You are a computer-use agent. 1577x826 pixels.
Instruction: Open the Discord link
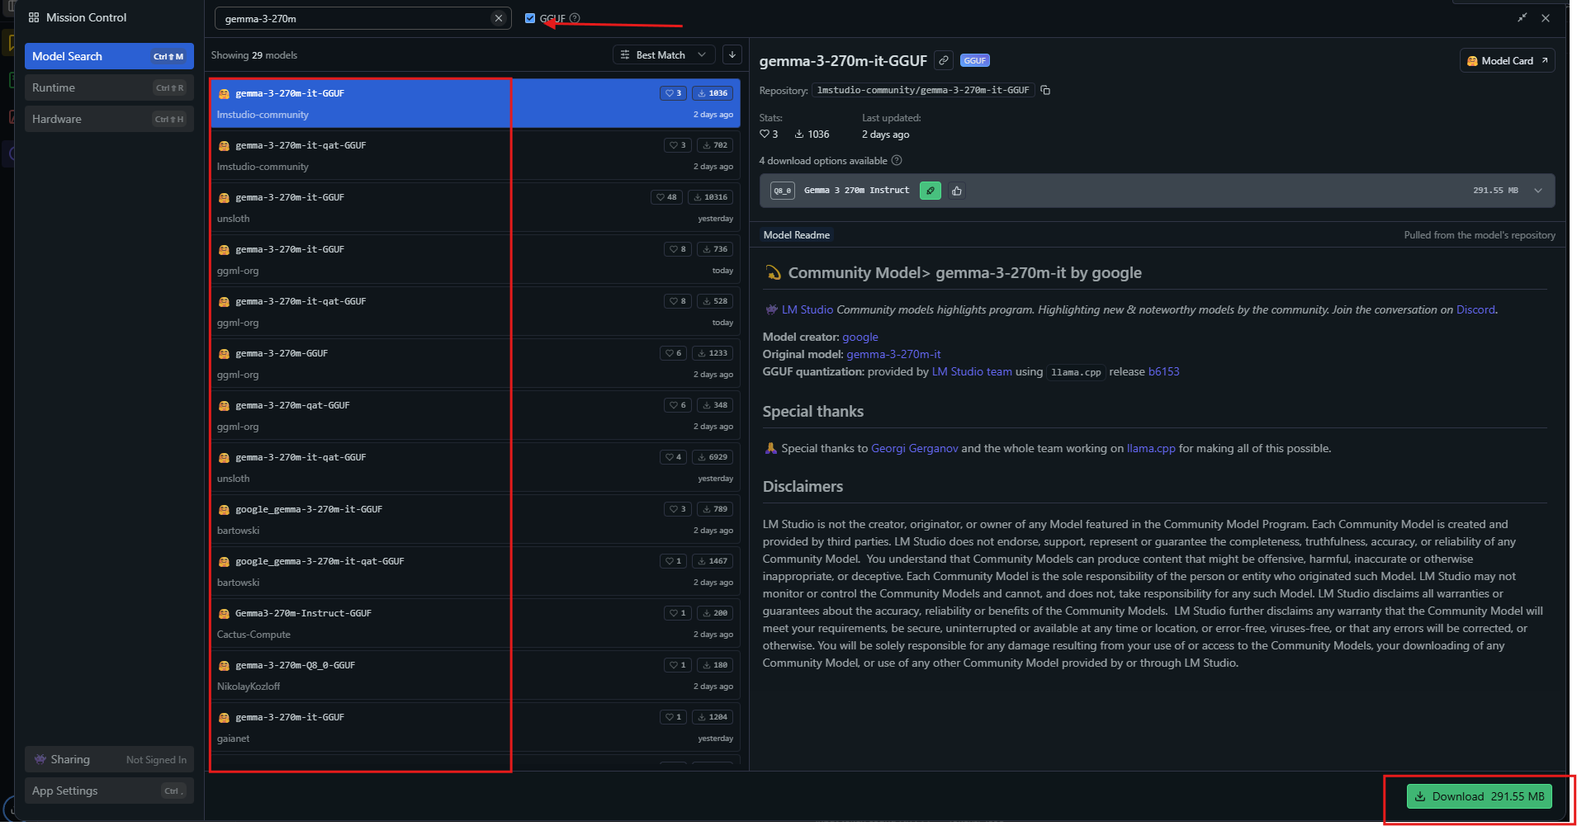coord(1475,309)
